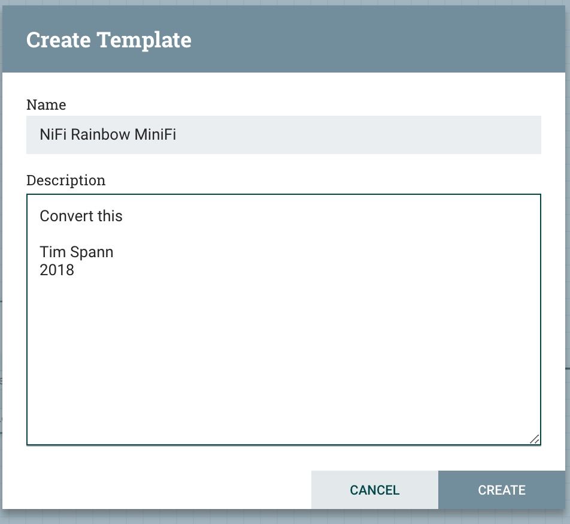Click CANCEL to dismiss the dialog
Image resolution: width=570 pixels, height=524 pixels.
[374, 490]
